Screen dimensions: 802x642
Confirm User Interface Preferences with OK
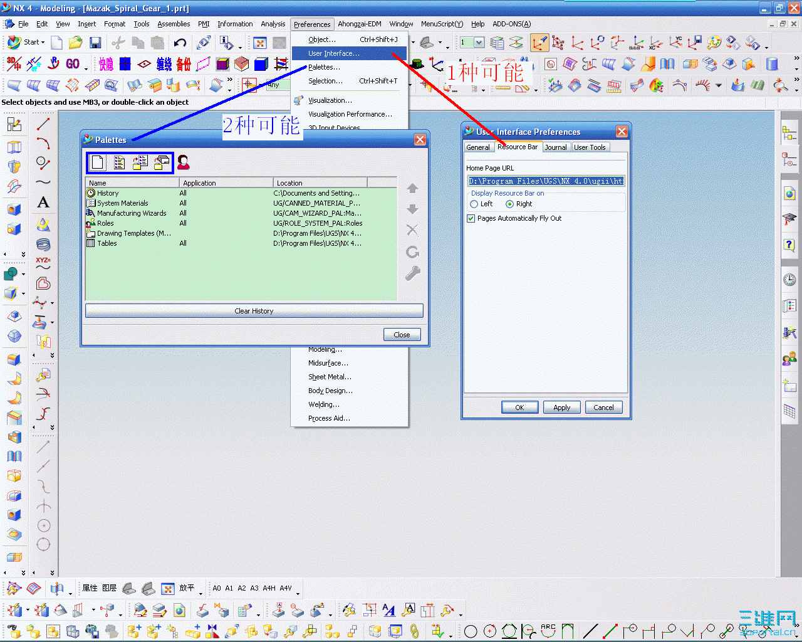(519, 408)
